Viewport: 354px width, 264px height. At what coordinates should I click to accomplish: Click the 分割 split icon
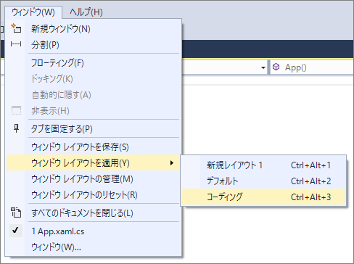(x=16, y=44)
